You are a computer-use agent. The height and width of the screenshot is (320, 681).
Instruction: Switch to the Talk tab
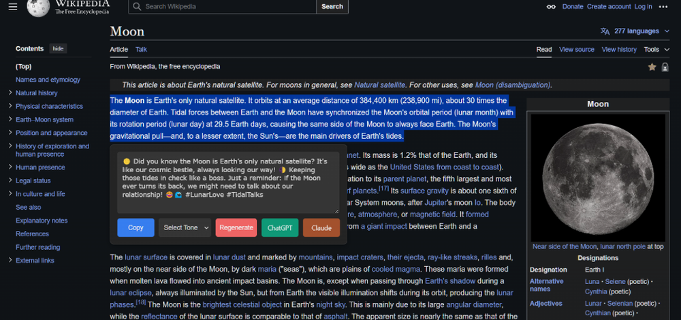(x=141, y=50)
